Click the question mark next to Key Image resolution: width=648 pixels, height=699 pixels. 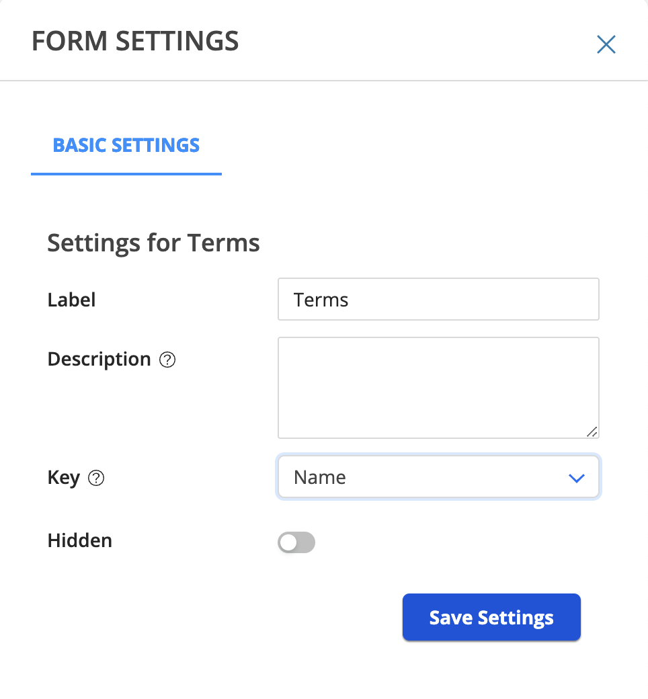(96, 479)
